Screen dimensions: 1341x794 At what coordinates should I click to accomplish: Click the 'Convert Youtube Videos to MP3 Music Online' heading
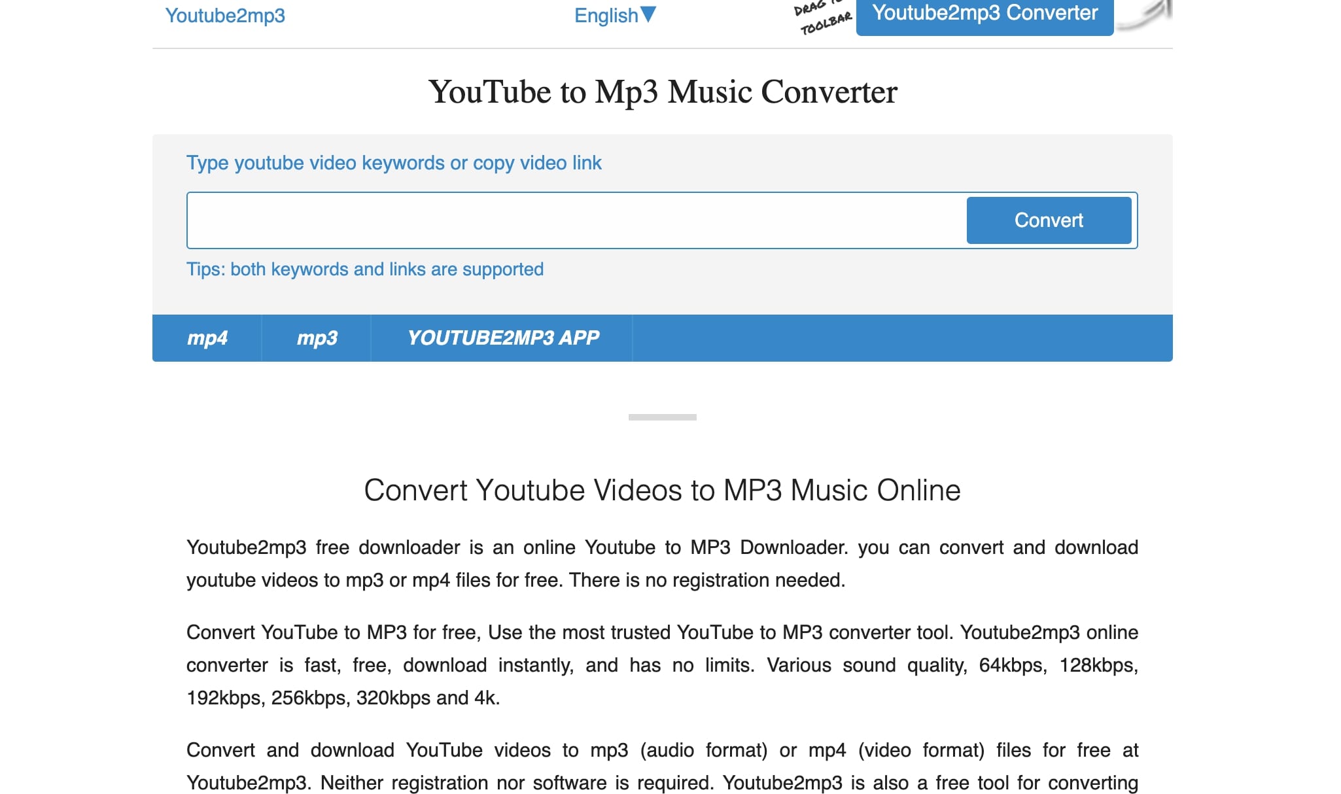662,491
